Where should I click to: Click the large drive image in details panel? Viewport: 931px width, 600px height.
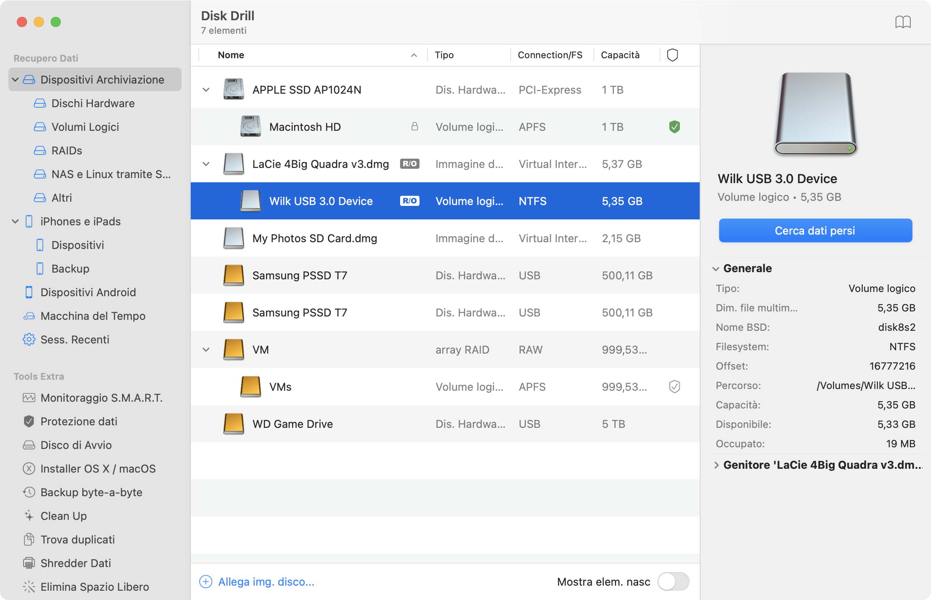point(815,114)
